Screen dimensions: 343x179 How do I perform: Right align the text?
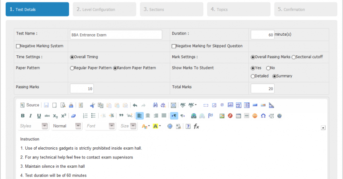click(x=156, y=116)
